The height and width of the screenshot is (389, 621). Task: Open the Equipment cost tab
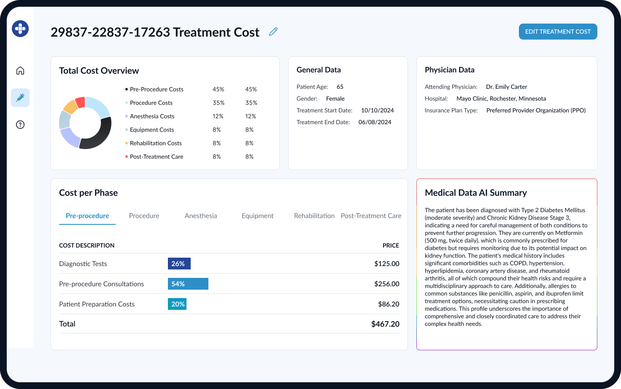pos(258,216)
